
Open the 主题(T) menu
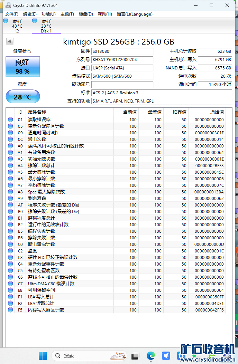[67, 14]
